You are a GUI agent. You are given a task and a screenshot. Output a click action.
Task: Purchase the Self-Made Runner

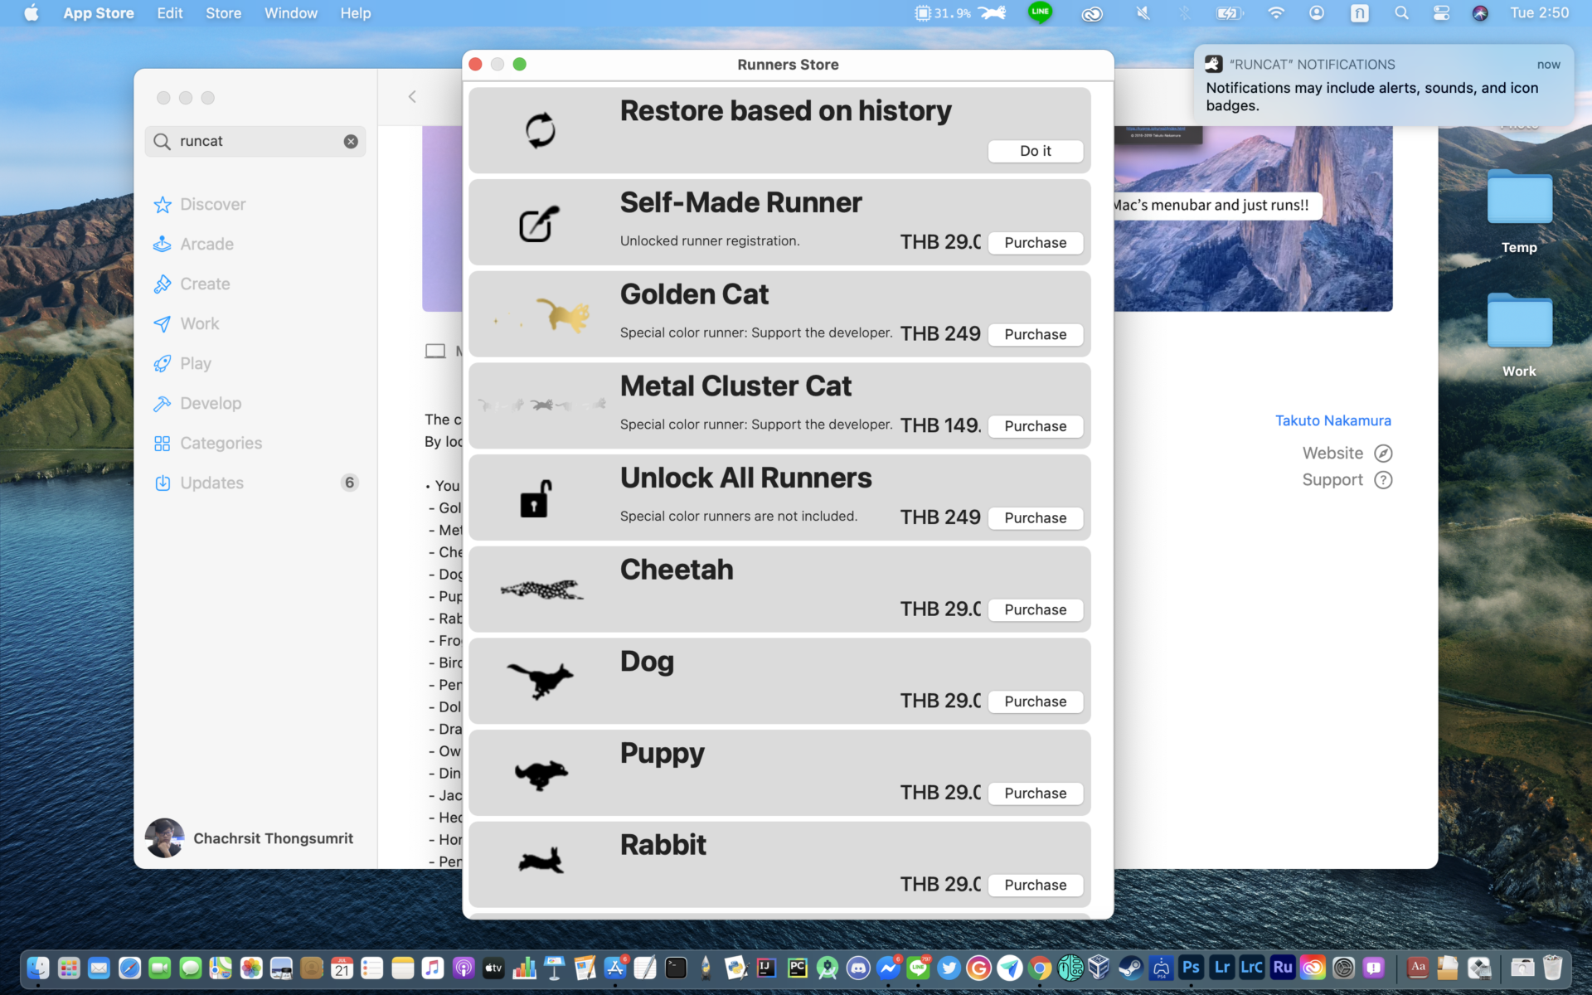point(1036,243)
